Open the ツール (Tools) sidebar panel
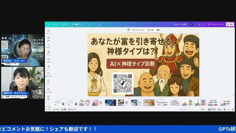This screenshot has height=133, width=236. 48,67
